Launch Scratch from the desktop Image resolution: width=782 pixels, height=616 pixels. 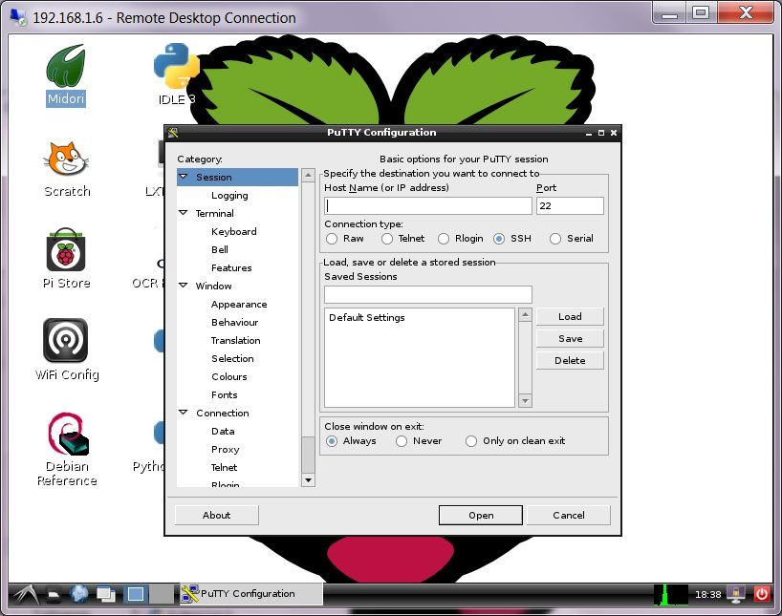pos(66,169)
